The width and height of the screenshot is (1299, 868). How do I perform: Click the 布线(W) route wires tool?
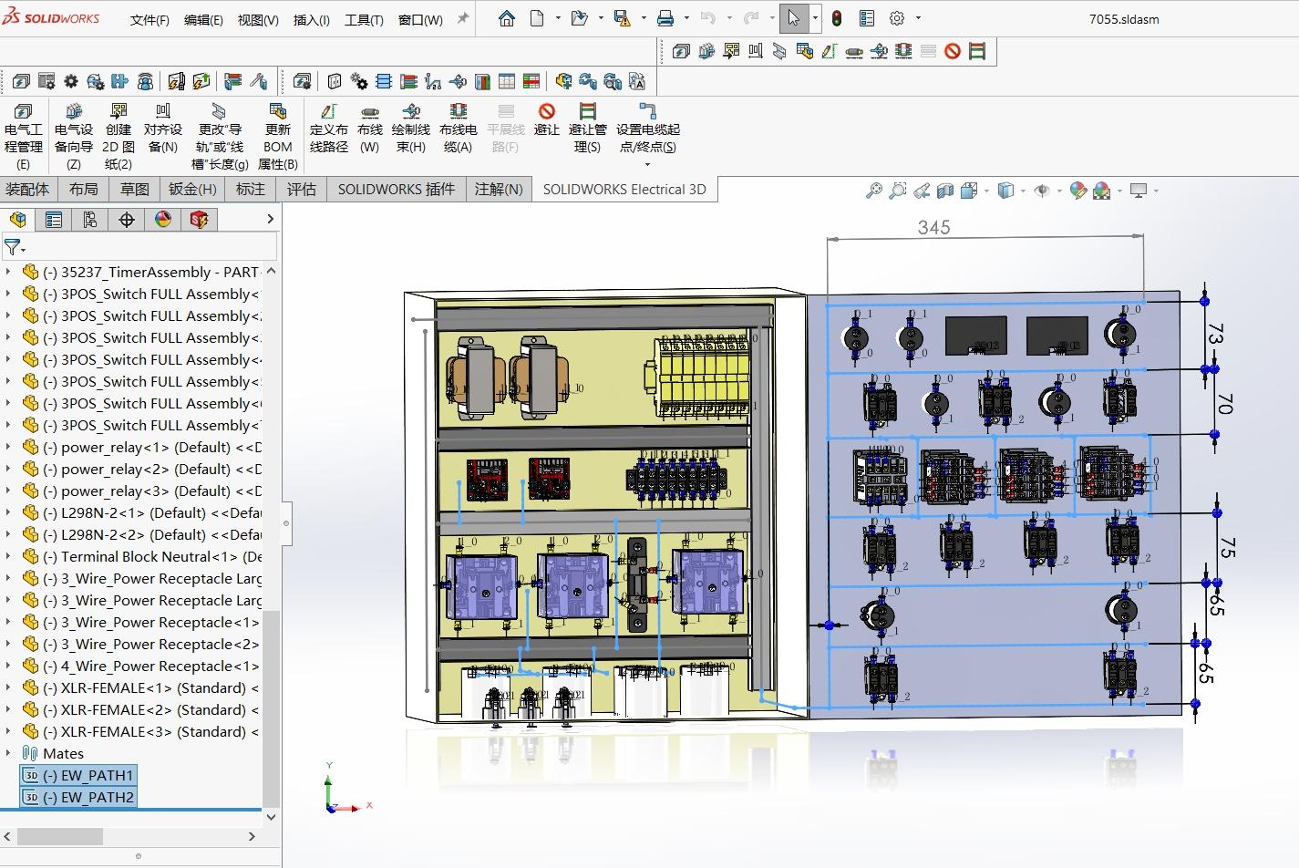pos(369,128)
